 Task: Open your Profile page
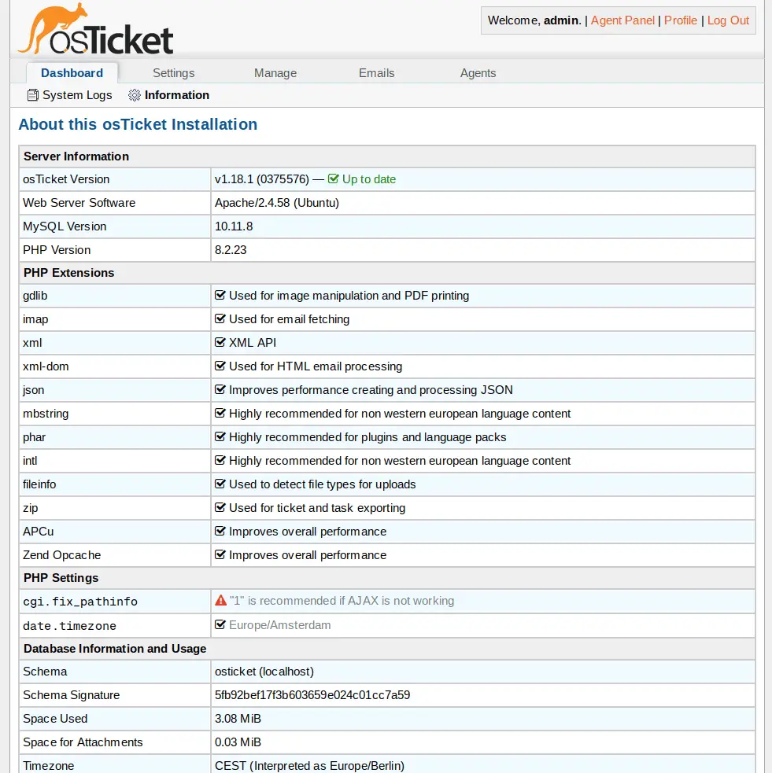680,20
